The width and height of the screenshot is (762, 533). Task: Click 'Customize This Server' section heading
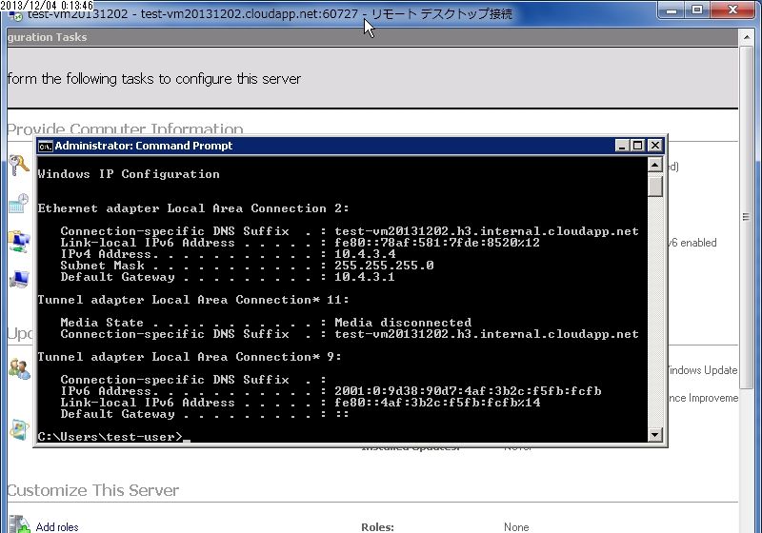click(92, 490)
